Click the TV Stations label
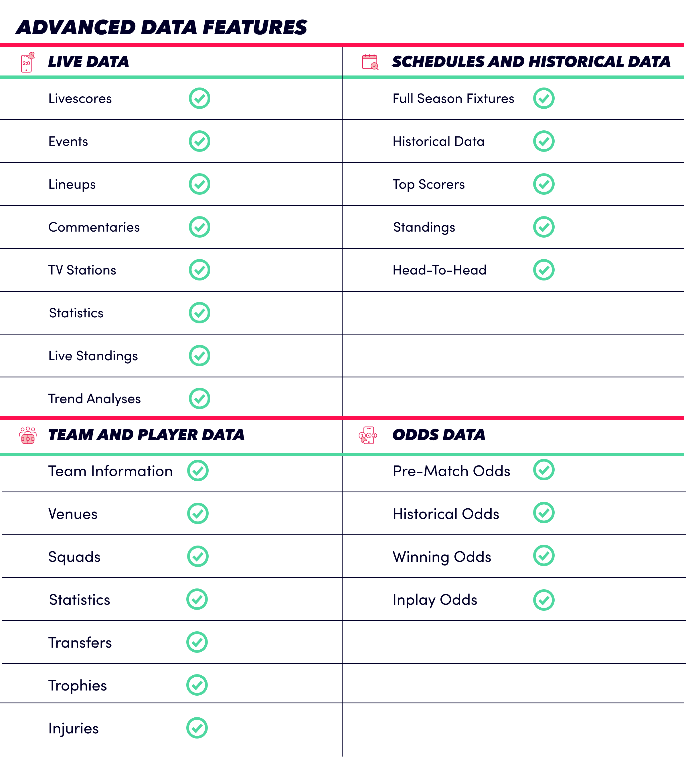Screen dimensions: 686x778 pos(82,270)
